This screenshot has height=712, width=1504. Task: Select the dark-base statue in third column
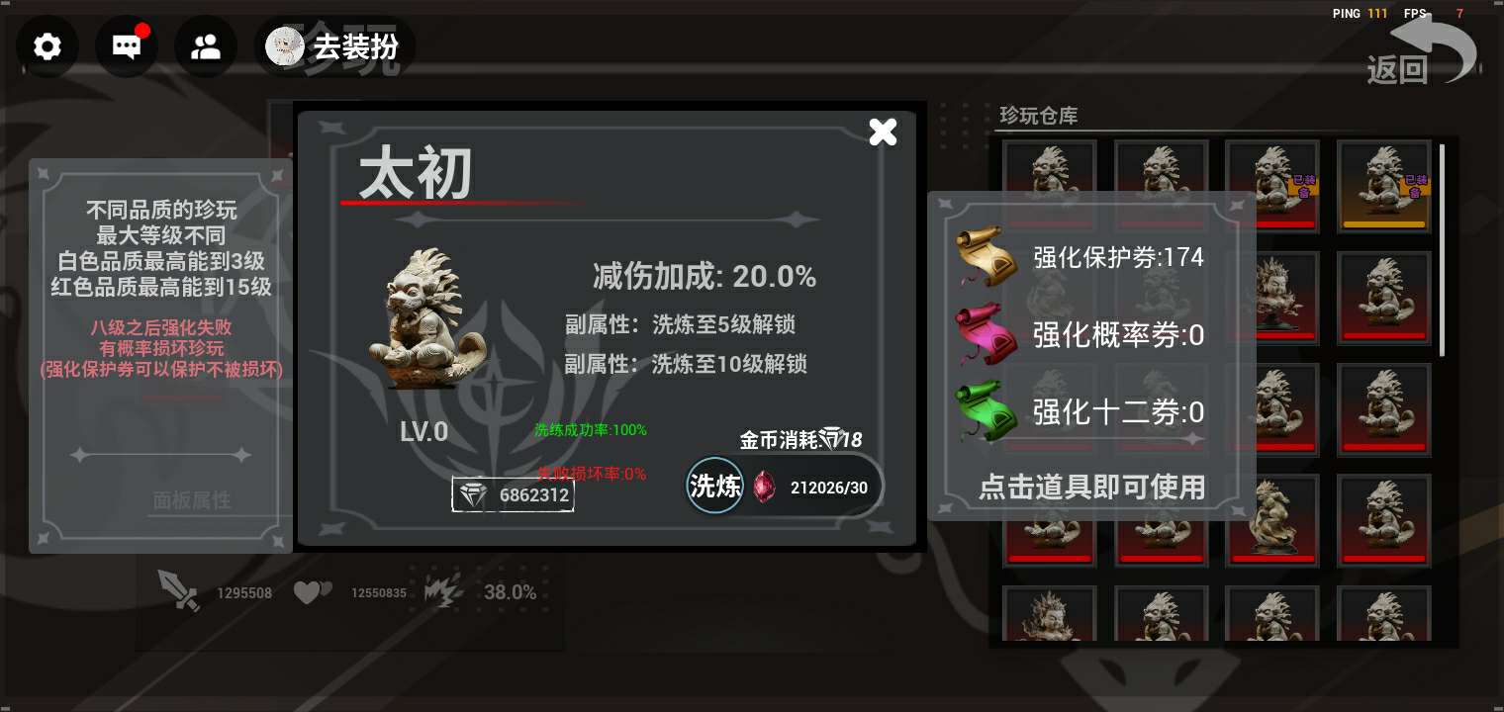pos(1271,297)
